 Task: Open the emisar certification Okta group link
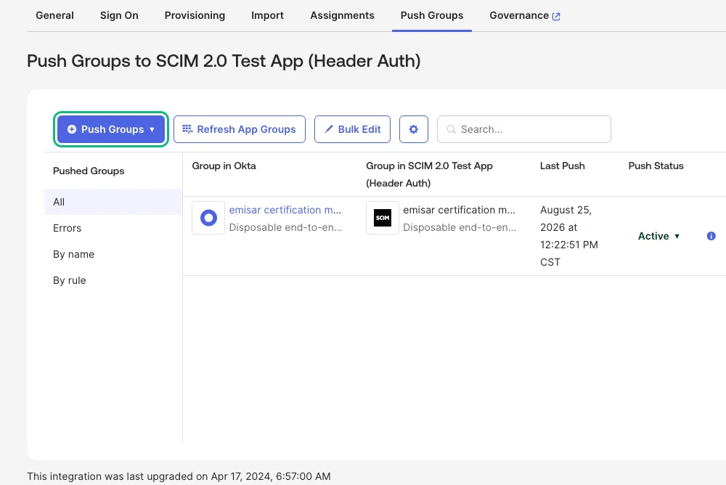coord(285,210)
